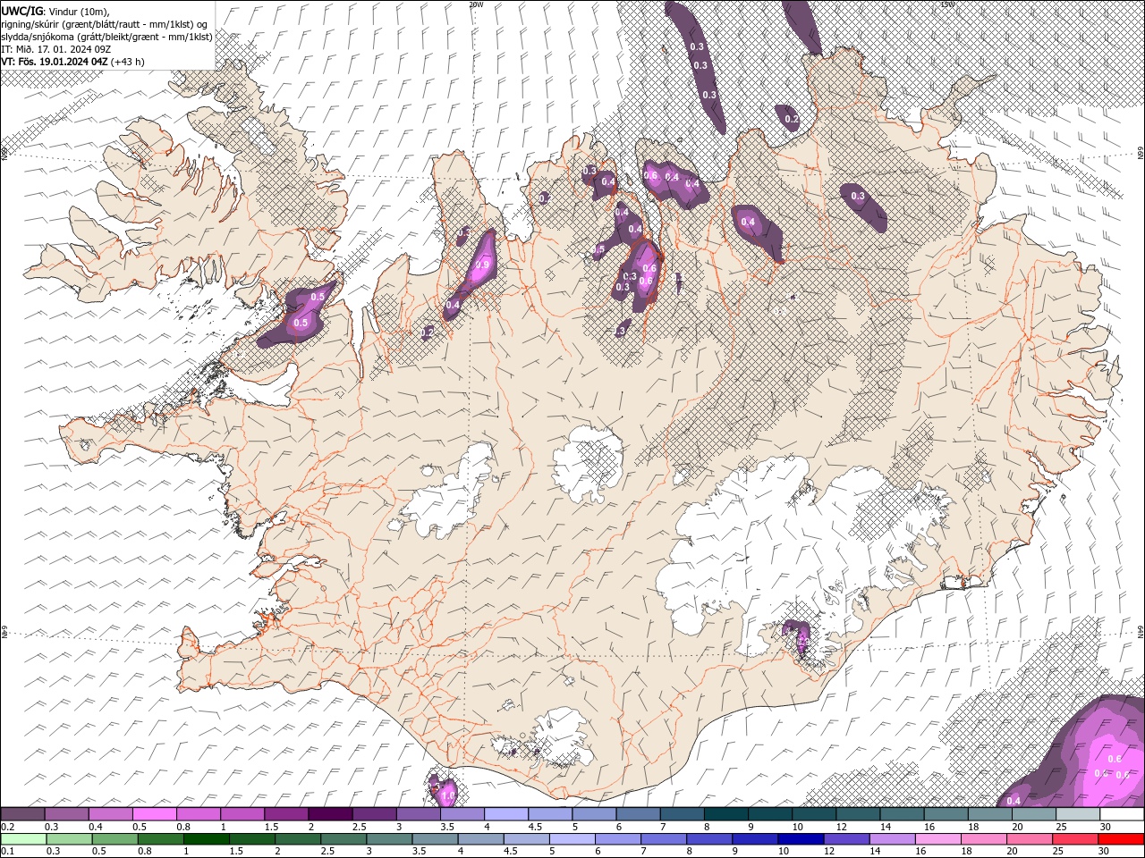Pick the darkest green rain swatch from 1 to 1.5

(x=207, y=839)
